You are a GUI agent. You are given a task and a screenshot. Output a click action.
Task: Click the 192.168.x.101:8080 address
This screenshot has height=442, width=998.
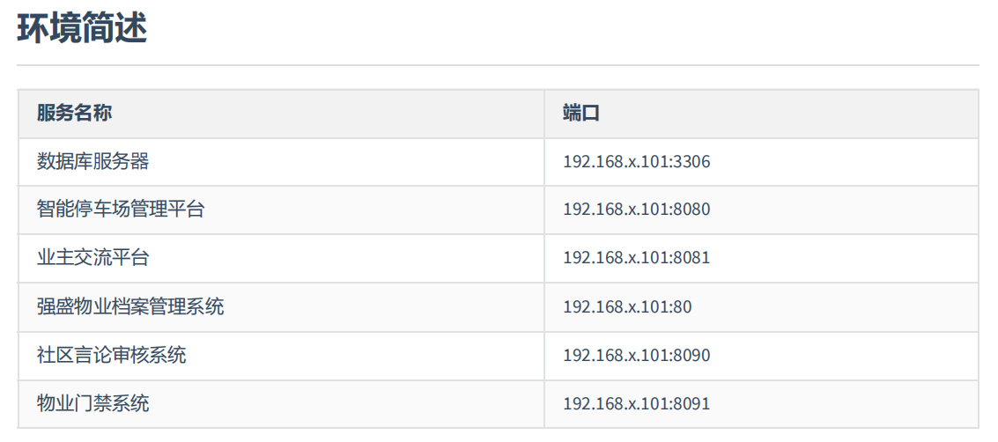click(x=636, y=210)
